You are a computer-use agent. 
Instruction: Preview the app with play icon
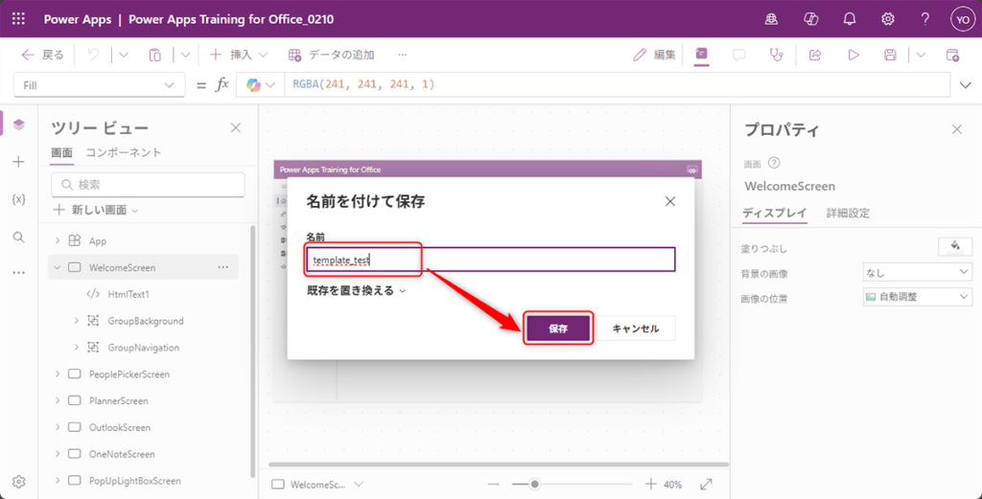point(853,55)
